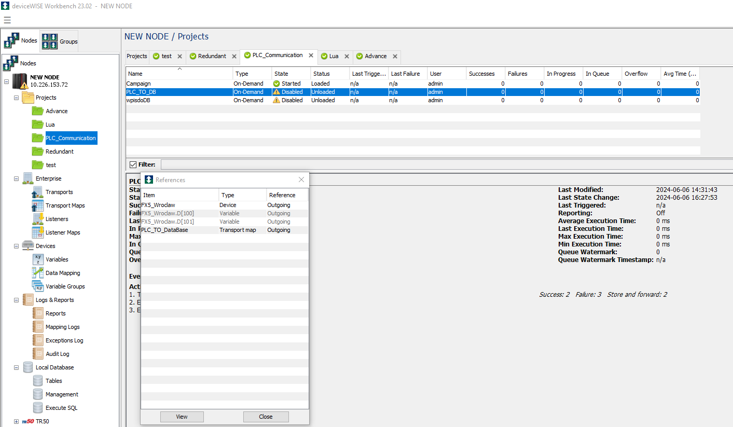Screen dimensions: 733x427
Task: Click the Local Database icon
Action: coord(28,367)
